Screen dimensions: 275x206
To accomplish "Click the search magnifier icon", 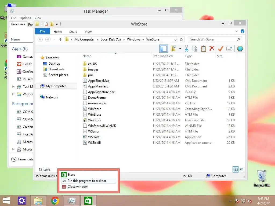I will (x=238, y=39).
